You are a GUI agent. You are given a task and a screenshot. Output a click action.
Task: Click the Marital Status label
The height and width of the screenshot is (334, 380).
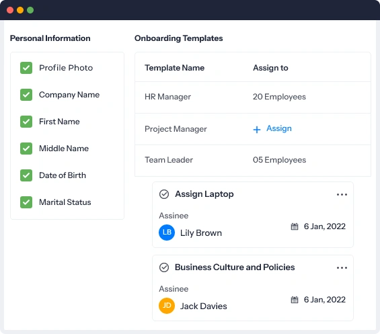[x=65, y=202]
